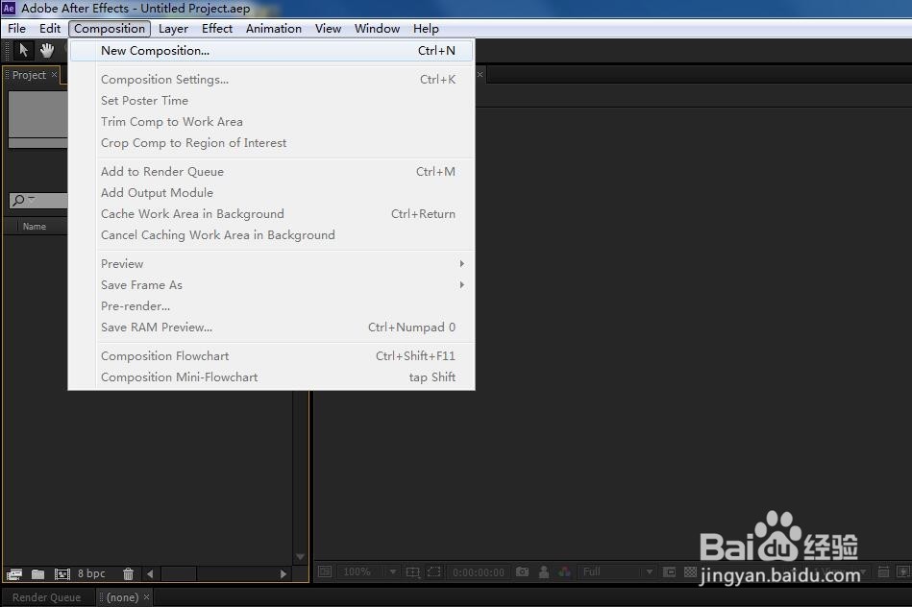The image size is (912, 607).
Task: Choose New Composition... from the menu
Action: coord(272,51)
